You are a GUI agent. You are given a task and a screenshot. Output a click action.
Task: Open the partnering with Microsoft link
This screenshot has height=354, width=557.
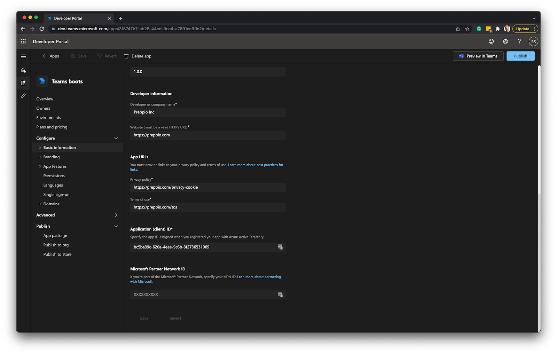click(259, 277)
